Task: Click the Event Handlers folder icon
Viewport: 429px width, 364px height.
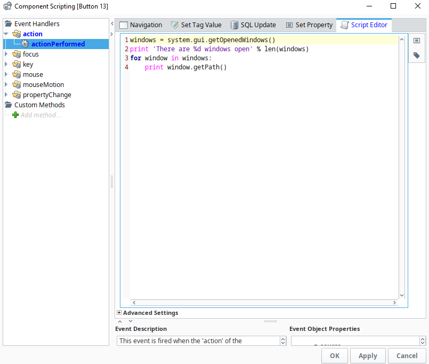Action: click(9, 24)
